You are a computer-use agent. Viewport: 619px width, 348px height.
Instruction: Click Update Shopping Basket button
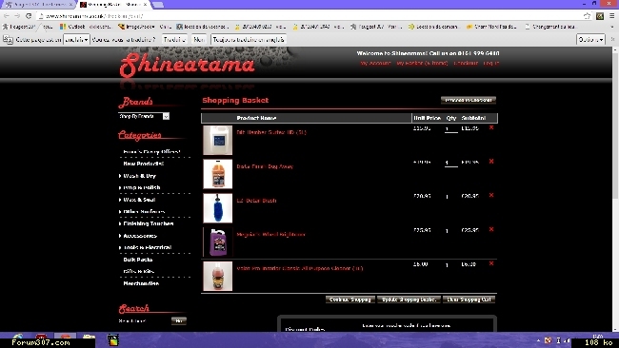pos(409,300)
